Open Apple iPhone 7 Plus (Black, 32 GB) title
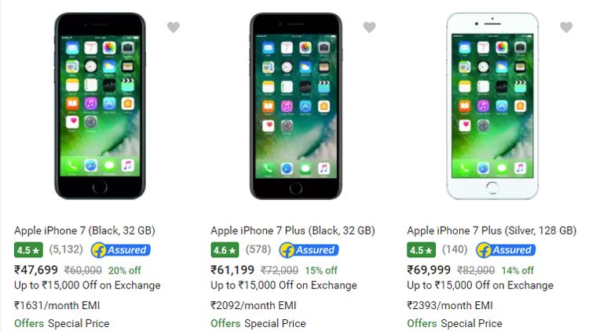Viewport: 596px width, 331px height. (293, 231)
